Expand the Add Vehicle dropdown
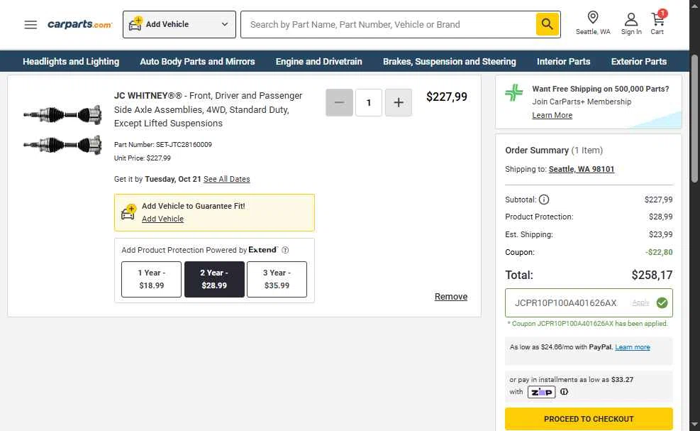The width and height of the screenshot is (700, 431). click(179, 24)
